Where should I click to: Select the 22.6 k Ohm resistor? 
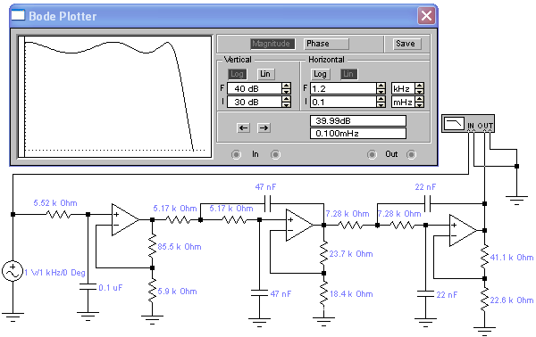coord(485,300)
